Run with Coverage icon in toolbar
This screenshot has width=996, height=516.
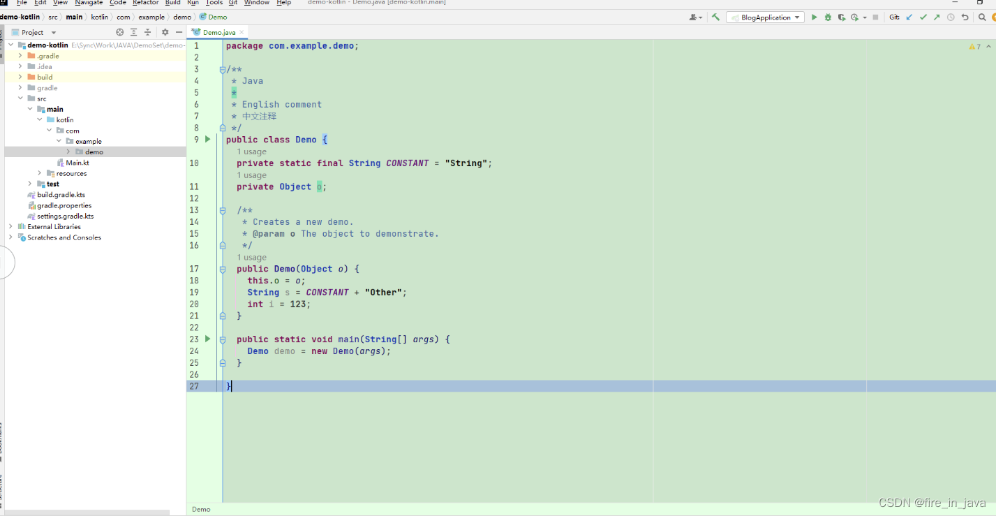pyautogui.click(x=842, y=17)
